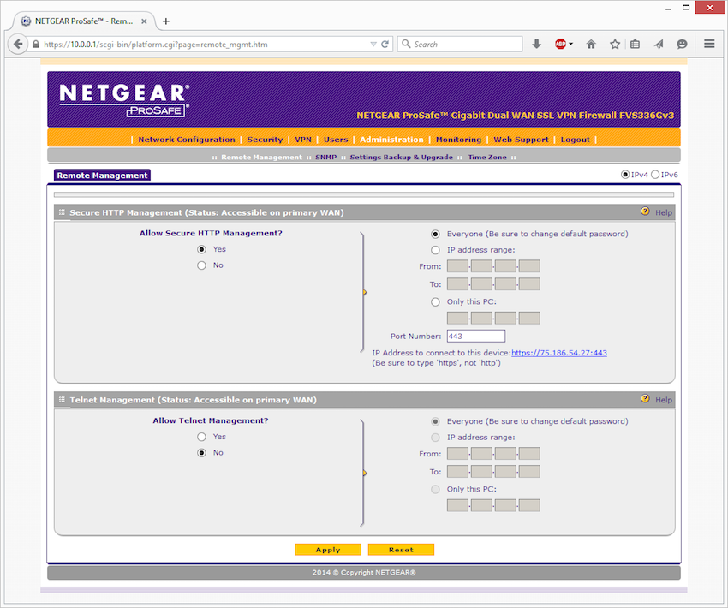This screenshot has width=728, height=608.
Task: Click the padlock site security icon
Action: (36, 44)
